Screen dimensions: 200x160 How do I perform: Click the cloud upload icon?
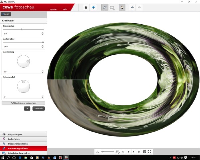point(93,7)
